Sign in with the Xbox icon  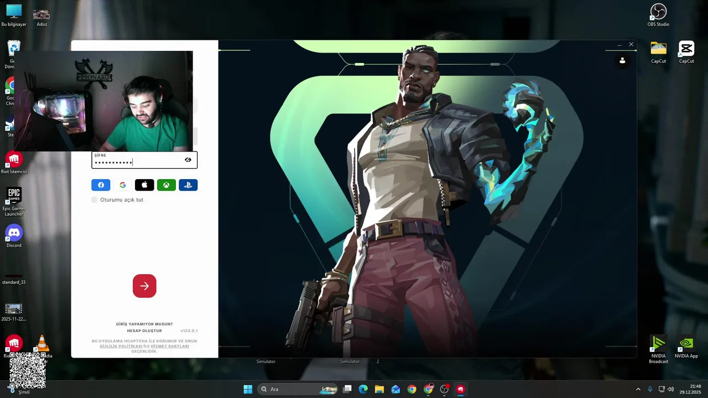[x=166, y=185]
